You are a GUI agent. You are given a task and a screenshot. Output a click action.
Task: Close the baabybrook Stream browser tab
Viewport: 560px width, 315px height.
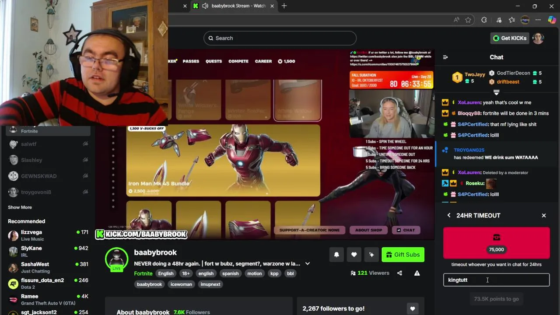[x=273, y=6]
